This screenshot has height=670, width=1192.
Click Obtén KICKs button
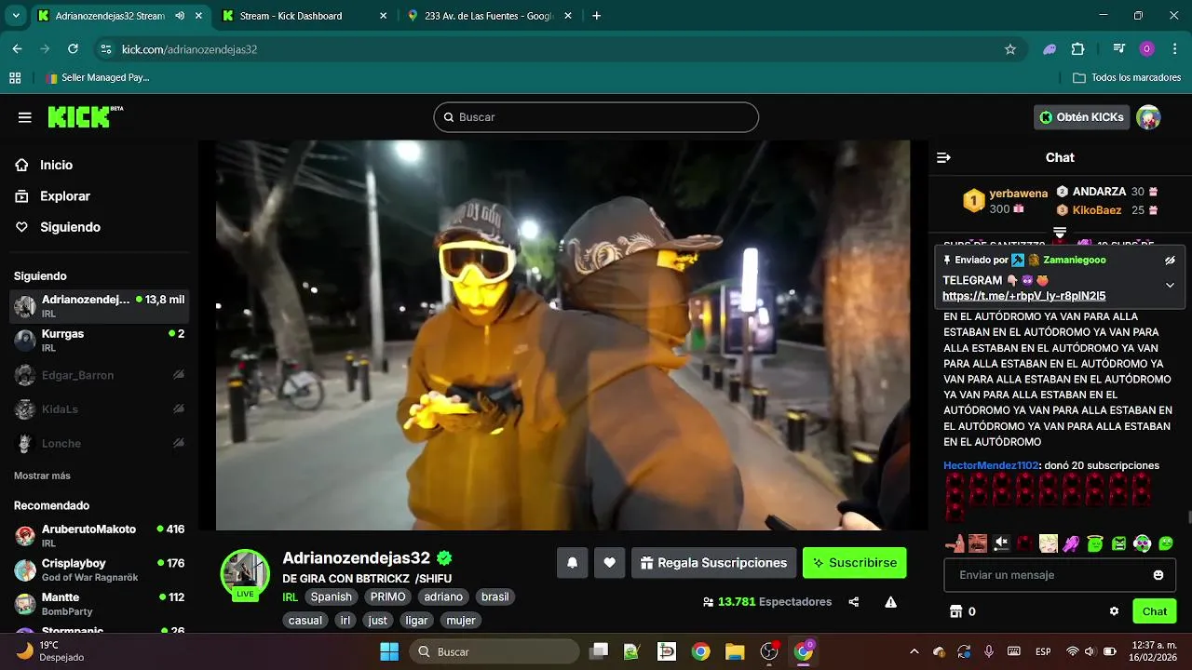[1082, 117]
